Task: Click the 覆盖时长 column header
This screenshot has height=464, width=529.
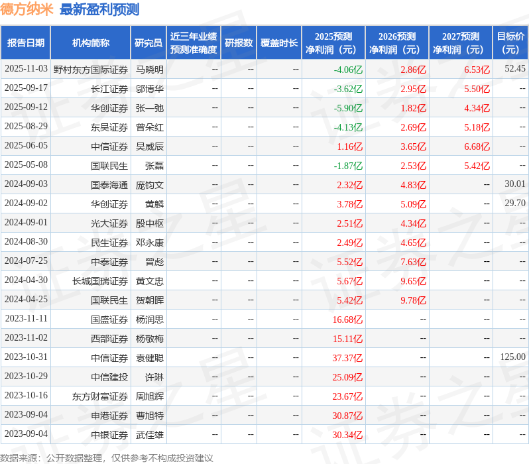Action: [x=279, y=43]
